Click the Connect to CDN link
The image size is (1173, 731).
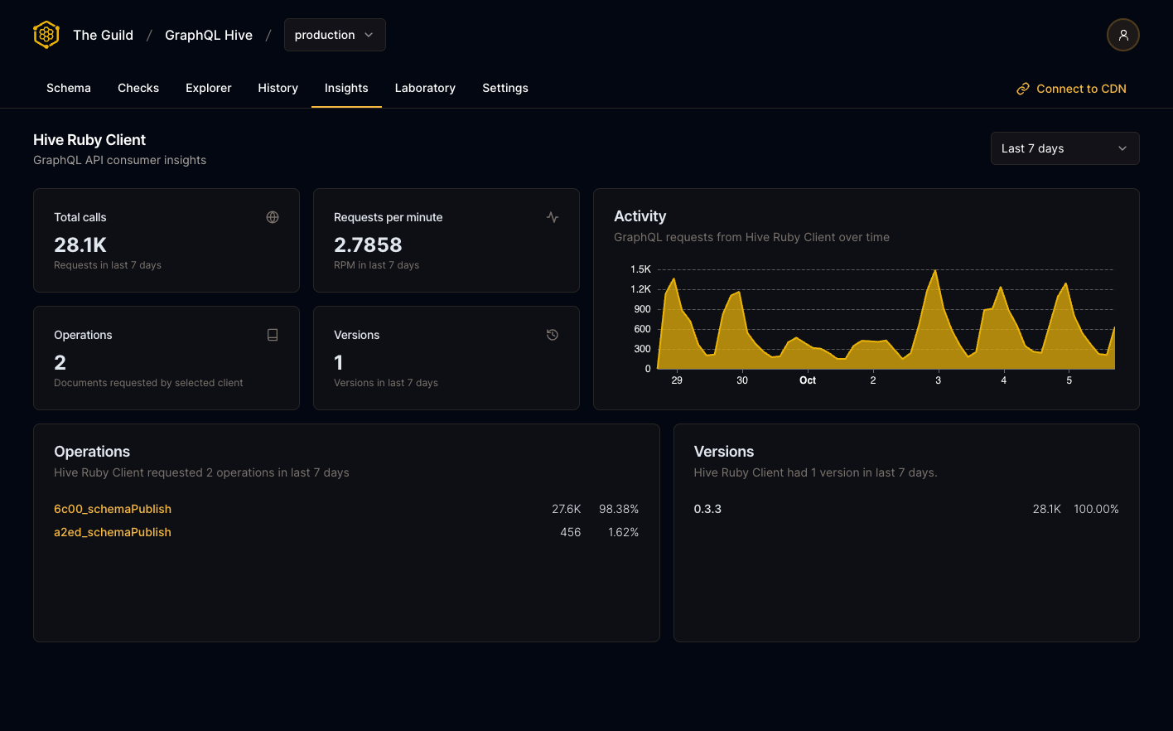(1081, 88)
